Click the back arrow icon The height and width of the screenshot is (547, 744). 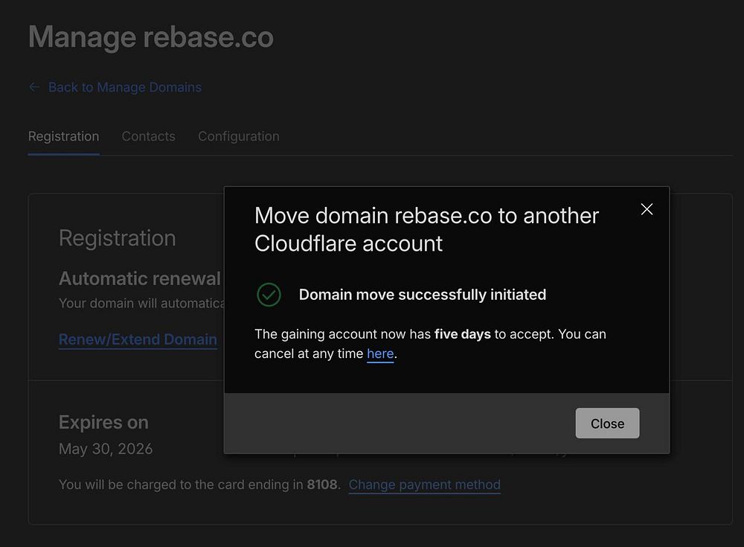point(34,87)
